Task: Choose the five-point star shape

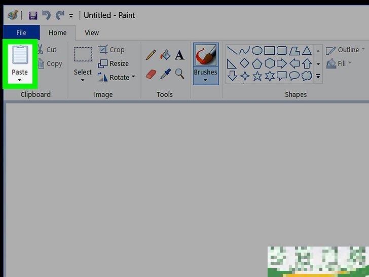Action: (257, 76)
